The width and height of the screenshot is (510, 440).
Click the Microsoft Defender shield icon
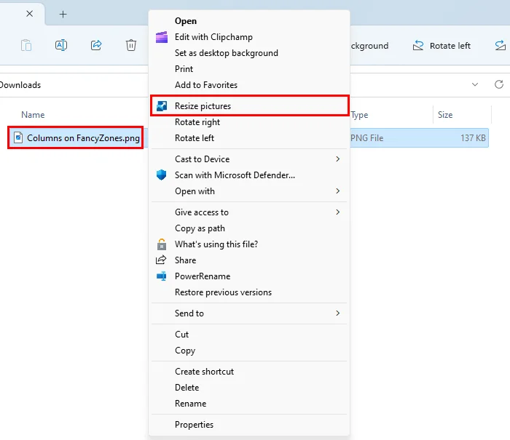pyautogui.click(x=162, y=175)
